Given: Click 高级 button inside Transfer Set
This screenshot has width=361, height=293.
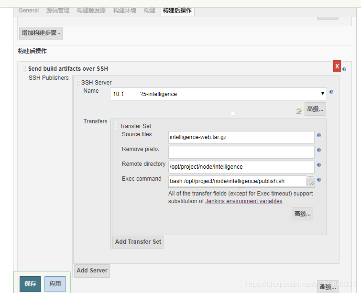Looking at the screenshot, I should [x=302, y=214].
